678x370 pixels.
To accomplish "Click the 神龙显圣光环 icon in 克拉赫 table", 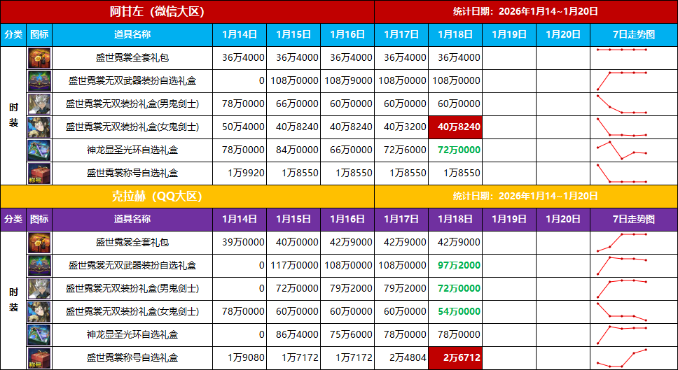I will tap(39, 335).
